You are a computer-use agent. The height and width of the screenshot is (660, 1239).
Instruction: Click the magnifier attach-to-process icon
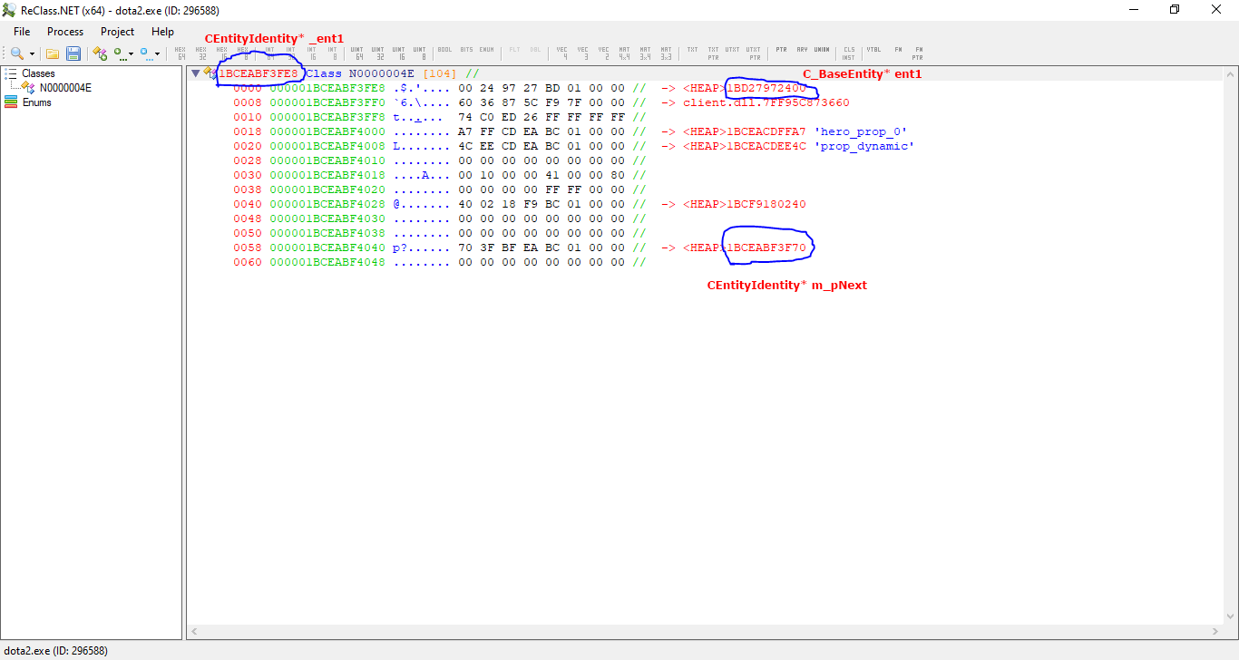[x=17, y=53]
